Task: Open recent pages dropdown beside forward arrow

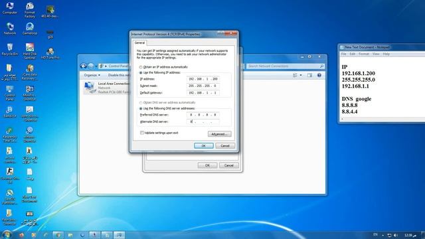Action: [96, 66]
